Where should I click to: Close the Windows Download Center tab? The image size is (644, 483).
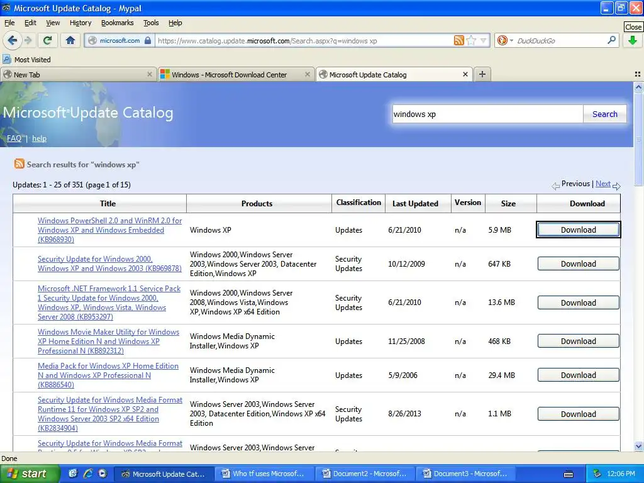pyautogui.click(x=307, y=74)
